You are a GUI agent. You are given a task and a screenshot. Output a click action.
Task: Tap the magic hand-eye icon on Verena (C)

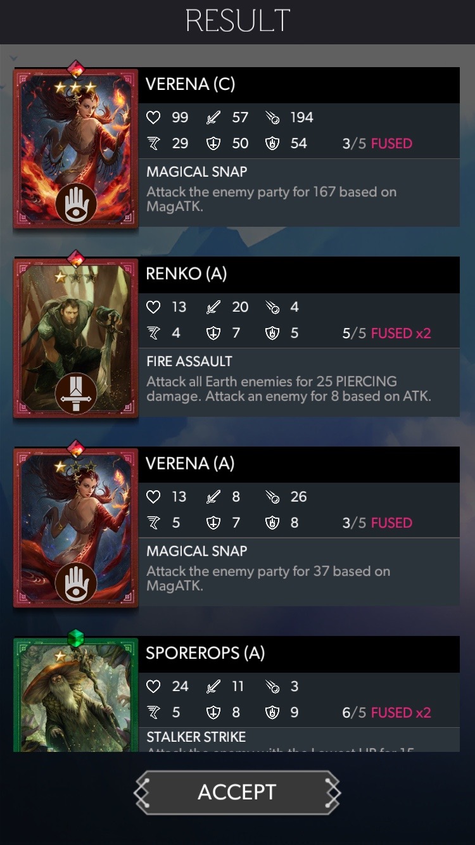click(x=76, y=203)
